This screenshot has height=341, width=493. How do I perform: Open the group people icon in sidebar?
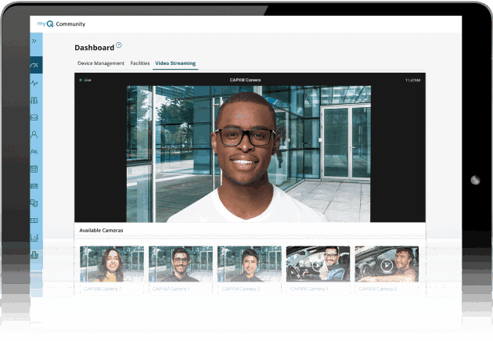[34, 152]
